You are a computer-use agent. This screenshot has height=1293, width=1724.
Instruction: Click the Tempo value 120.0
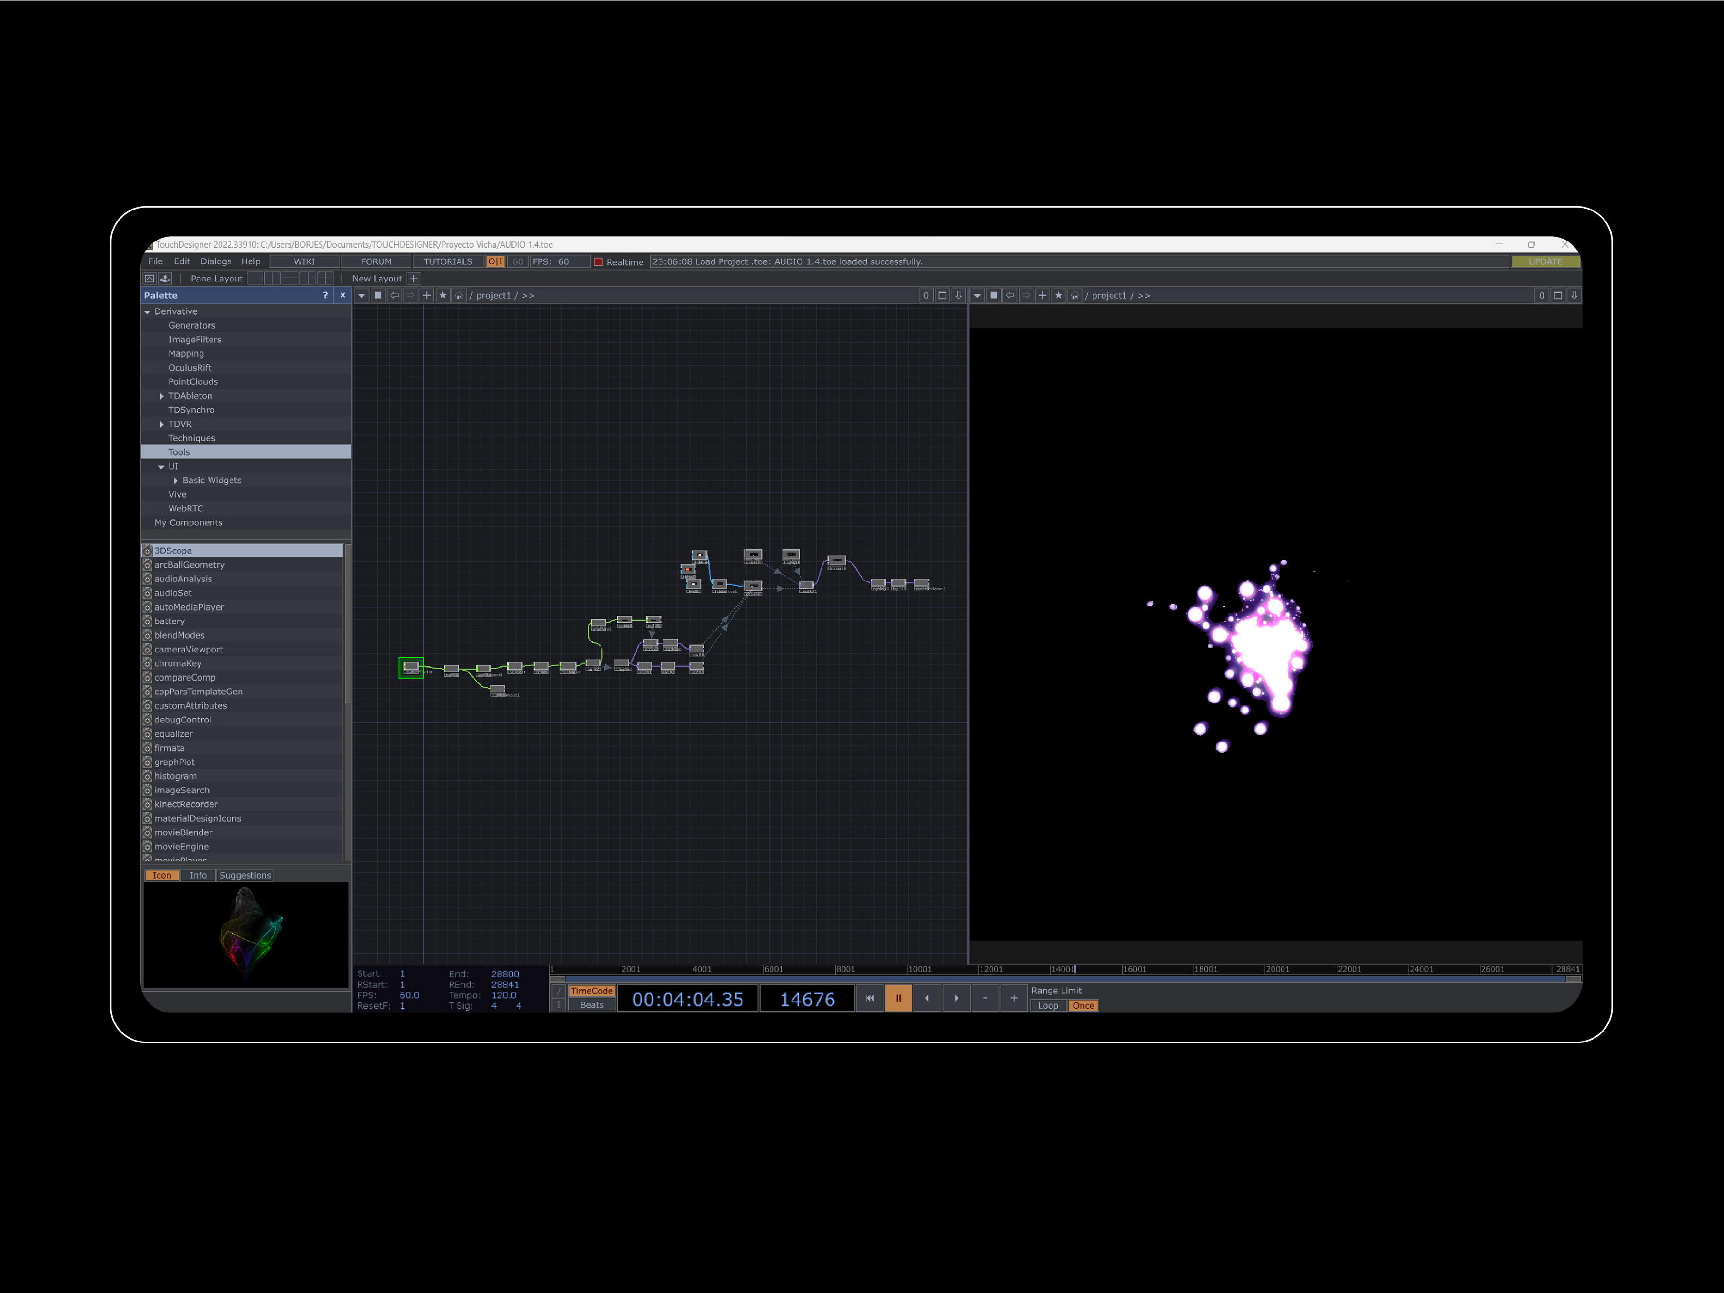tap(503, 995)
